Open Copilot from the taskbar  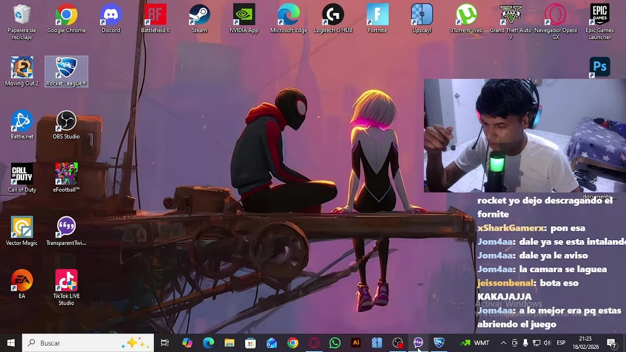click(187, 343)
